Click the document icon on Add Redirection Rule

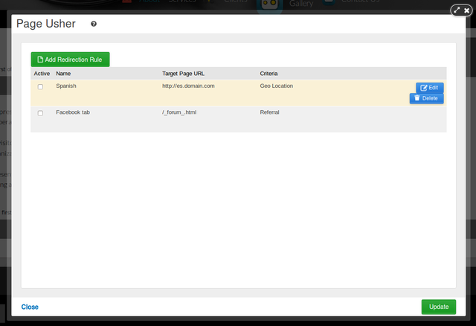[x=40, y=60]
